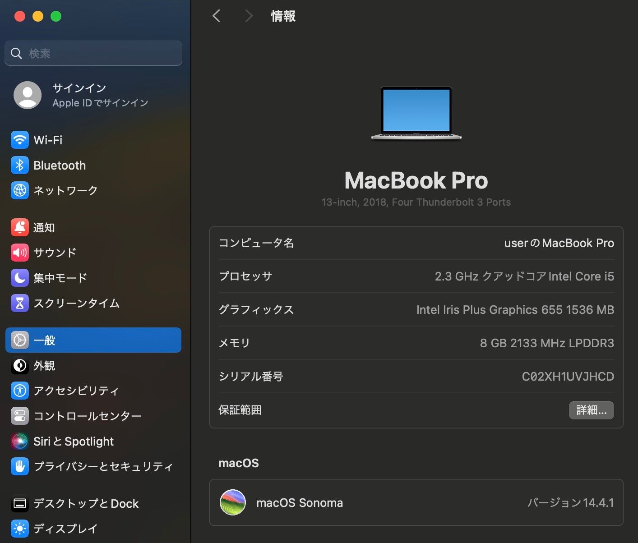Open プライバシーとセキュリティ hand icon

tap(19, 466)
